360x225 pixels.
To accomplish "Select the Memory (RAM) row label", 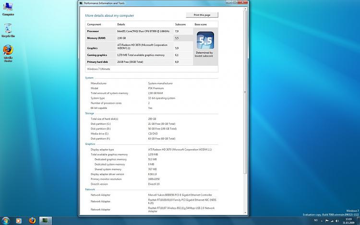I will tap(96, 38).
